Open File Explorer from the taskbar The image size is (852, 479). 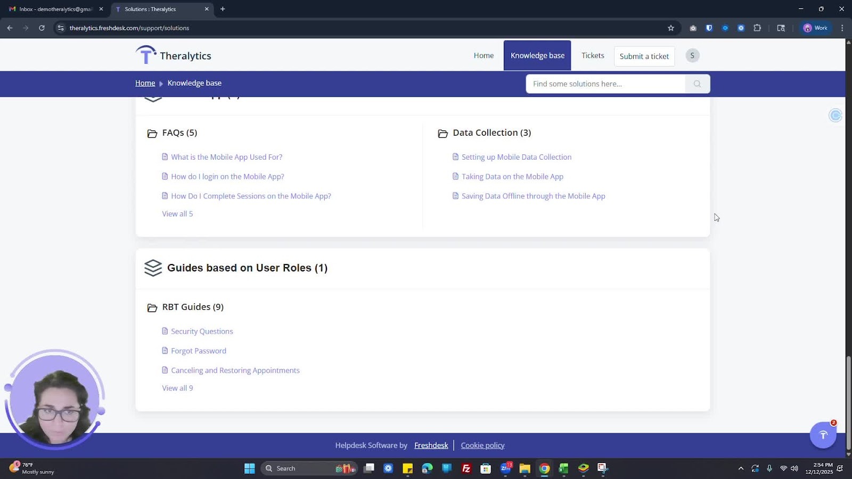tap(525, 468)
